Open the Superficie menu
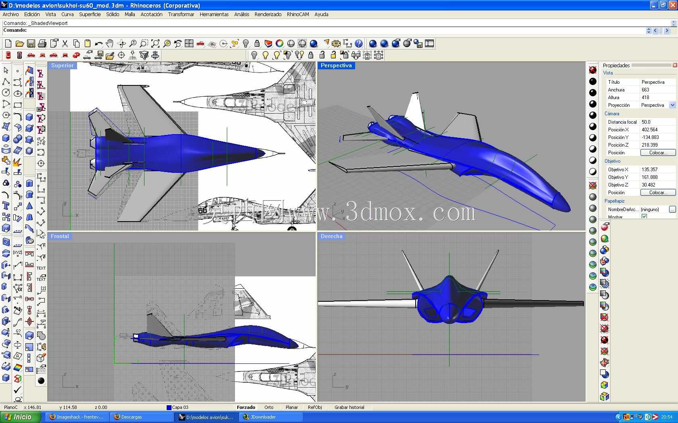This screenshot has height=423, width=678. [x=90, y=14]
